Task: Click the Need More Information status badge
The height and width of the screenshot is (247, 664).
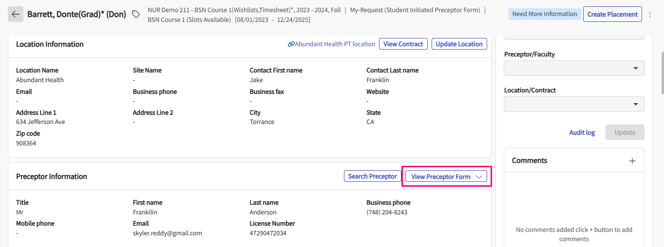Action: (544, 14)
